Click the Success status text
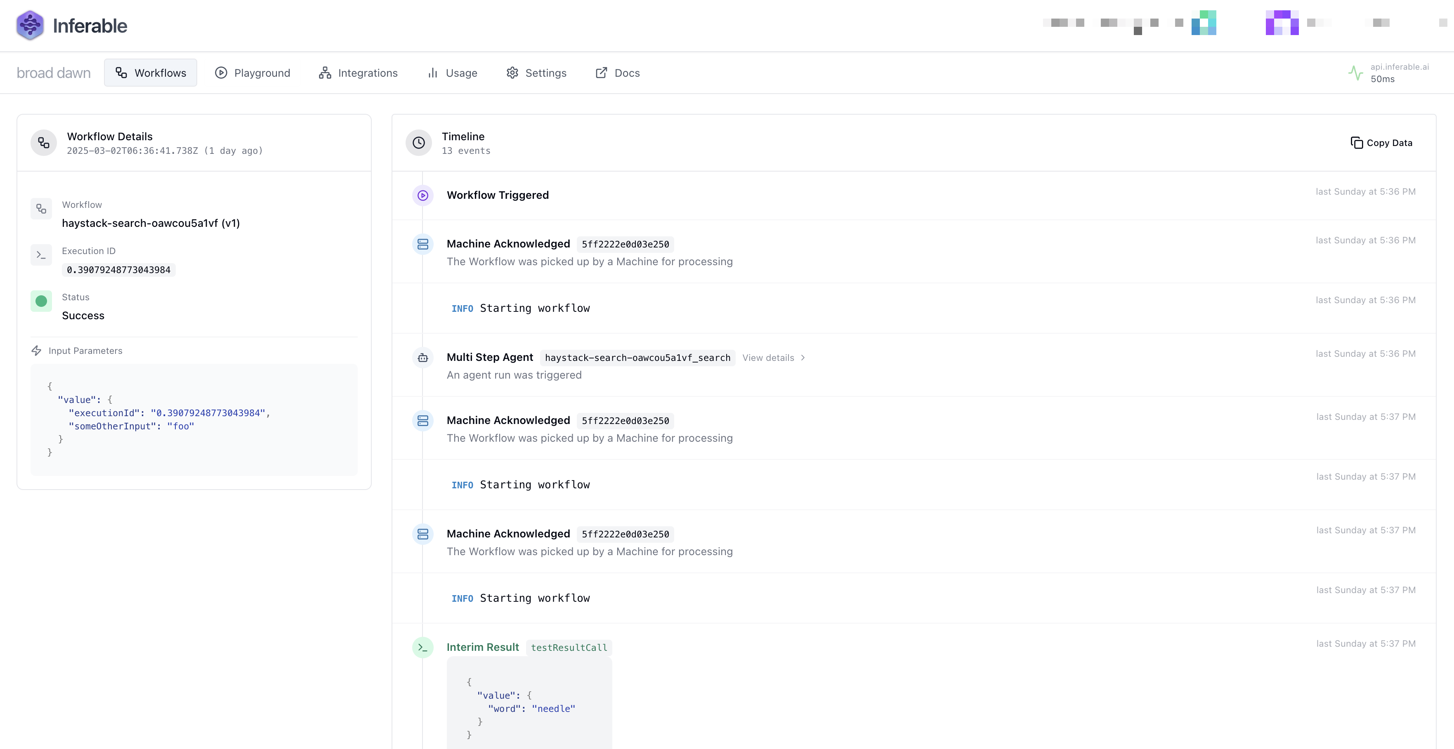This screenshot has width=1454, height=749. [x=83, y=316]
